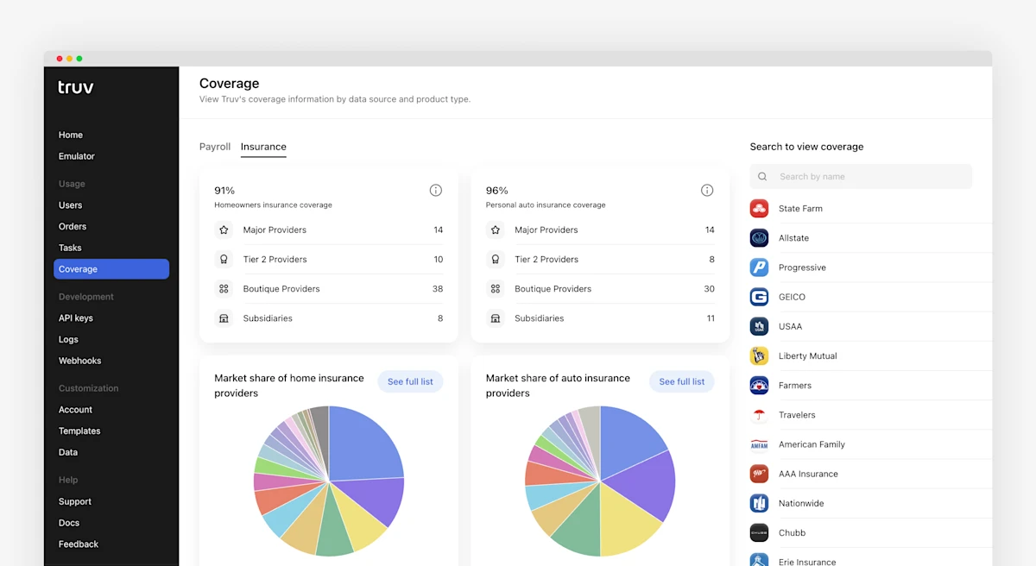Switch to the Payroll tab
Image resolution: width=1036 pixels, height=566 pixels.
(215, 147)
